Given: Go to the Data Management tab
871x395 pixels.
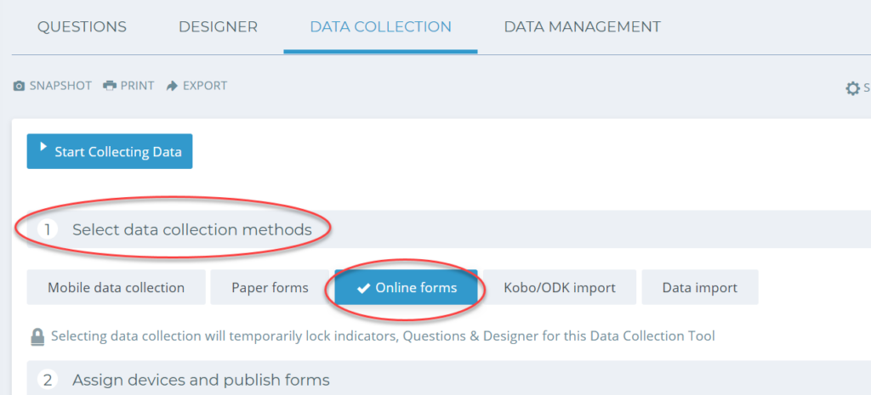Looking at the screenshot, I should click(582, 26).
